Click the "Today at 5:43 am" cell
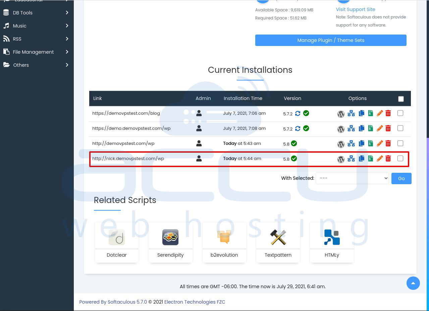429x311 pixels. click(x=242, y=143)
